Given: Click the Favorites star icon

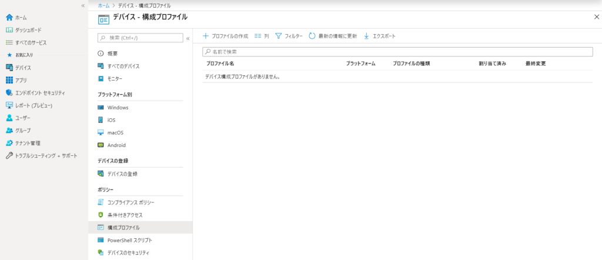Looking at the screenshot, I should (9, 55).
